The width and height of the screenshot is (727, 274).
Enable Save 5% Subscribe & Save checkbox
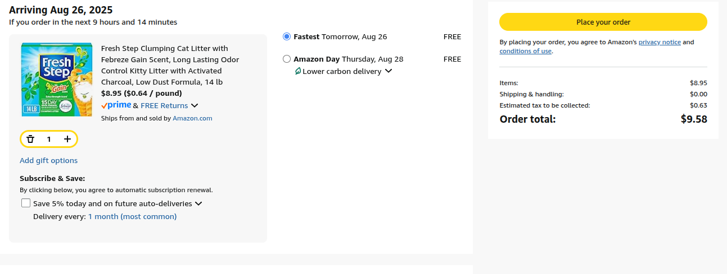26,203
